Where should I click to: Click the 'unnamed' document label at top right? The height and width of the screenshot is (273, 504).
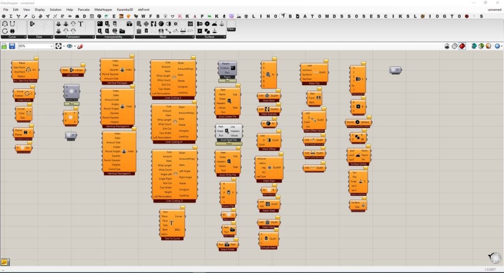(x=494, y=10)
